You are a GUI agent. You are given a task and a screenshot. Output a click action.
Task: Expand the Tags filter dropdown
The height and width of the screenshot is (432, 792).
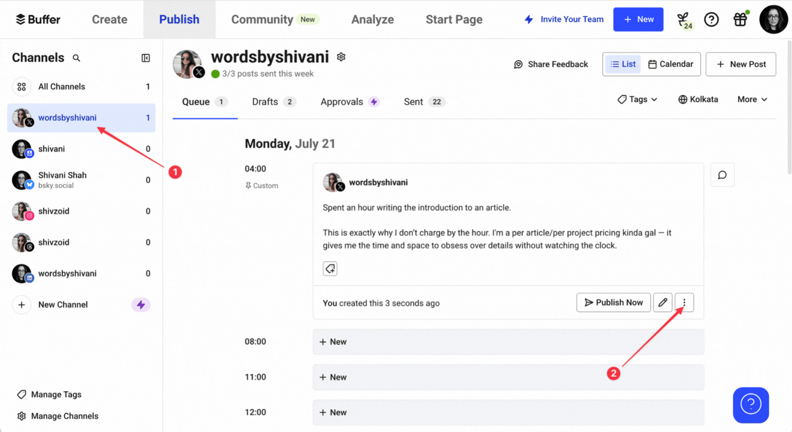[x=637, y=99]
